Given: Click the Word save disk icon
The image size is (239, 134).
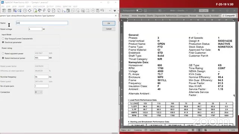Looking at the screenshot, I should click(145, 10).
